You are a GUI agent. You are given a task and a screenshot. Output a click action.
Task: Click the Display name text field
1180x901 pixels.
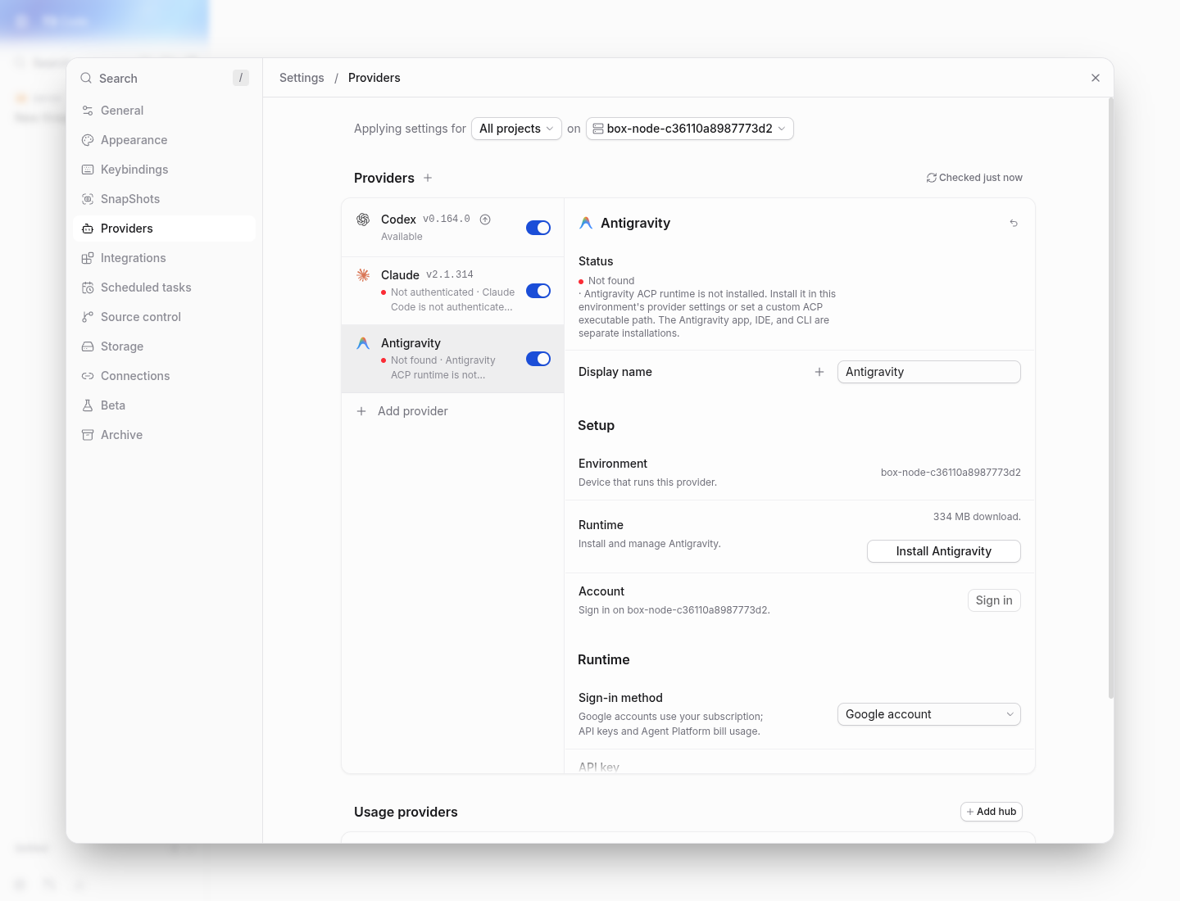point(929,372)
